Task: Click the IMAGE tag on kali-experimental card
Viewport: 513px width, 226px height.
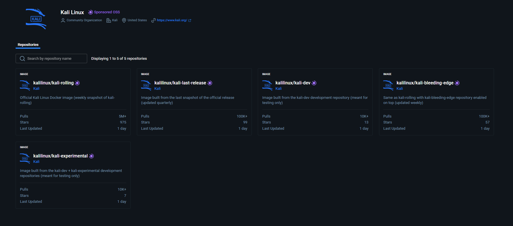Action: point(24,147)
